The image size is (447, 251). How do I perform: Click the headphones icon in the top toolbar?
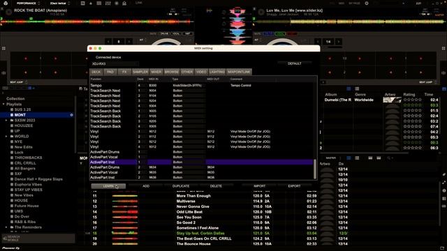pos(124,3)
